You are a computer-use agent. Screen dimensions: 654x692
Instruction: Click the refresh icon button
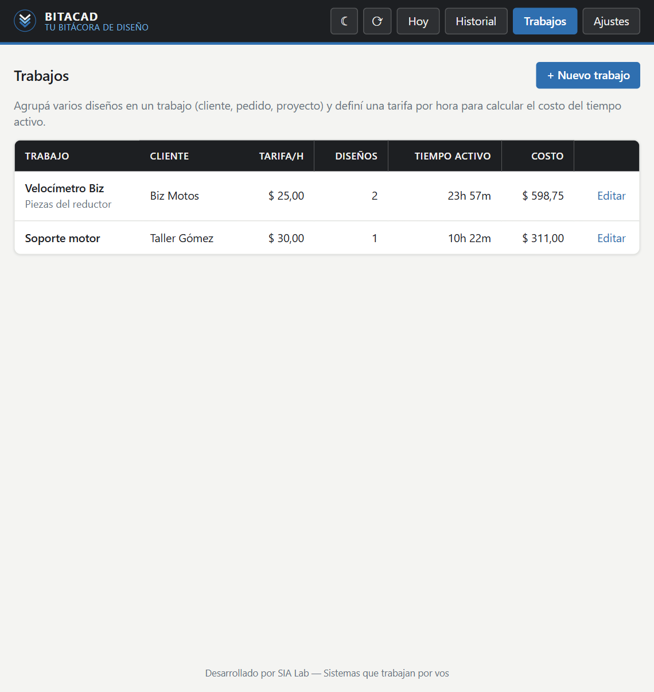click(x=377, y=21)
